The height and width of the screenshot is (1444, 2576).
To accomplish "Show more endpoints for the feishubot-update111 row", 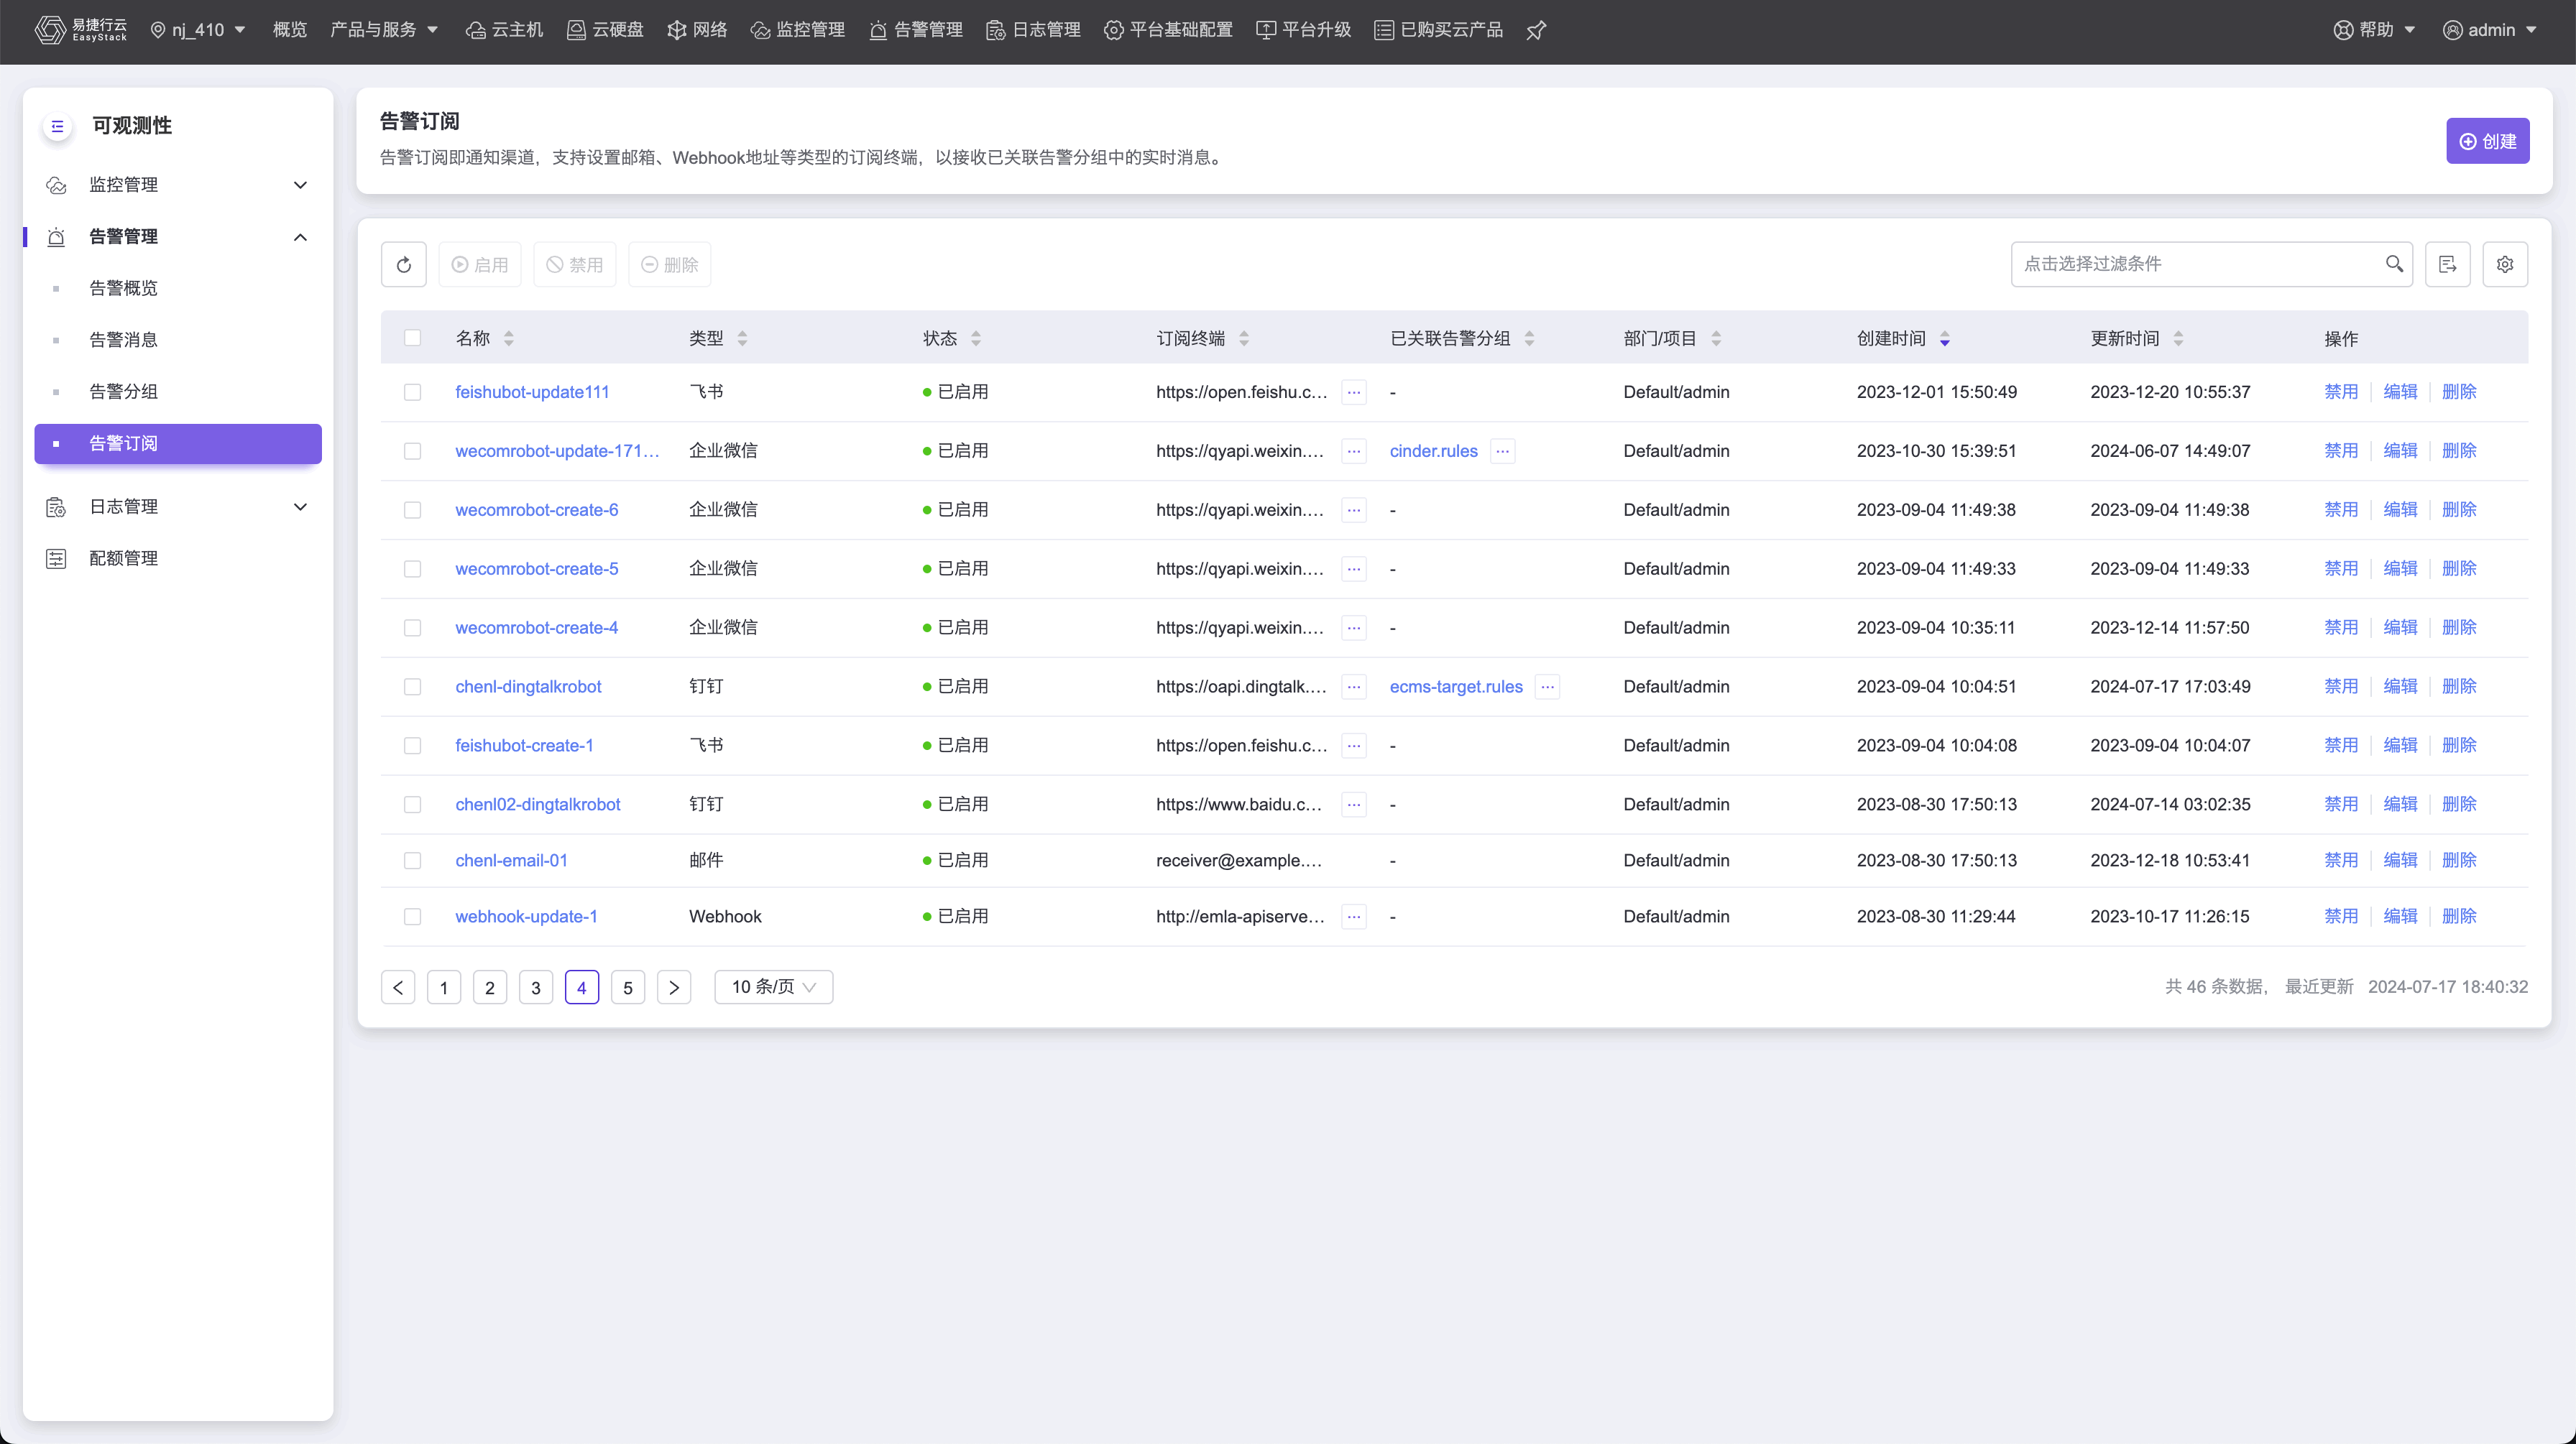I will 1353,393.
